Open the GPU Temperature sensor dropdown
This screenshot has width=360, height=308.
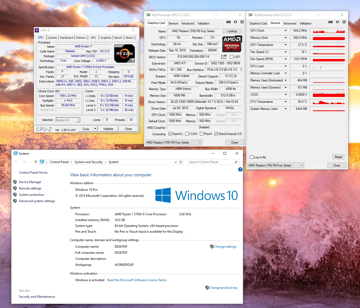tap(286, 45)
